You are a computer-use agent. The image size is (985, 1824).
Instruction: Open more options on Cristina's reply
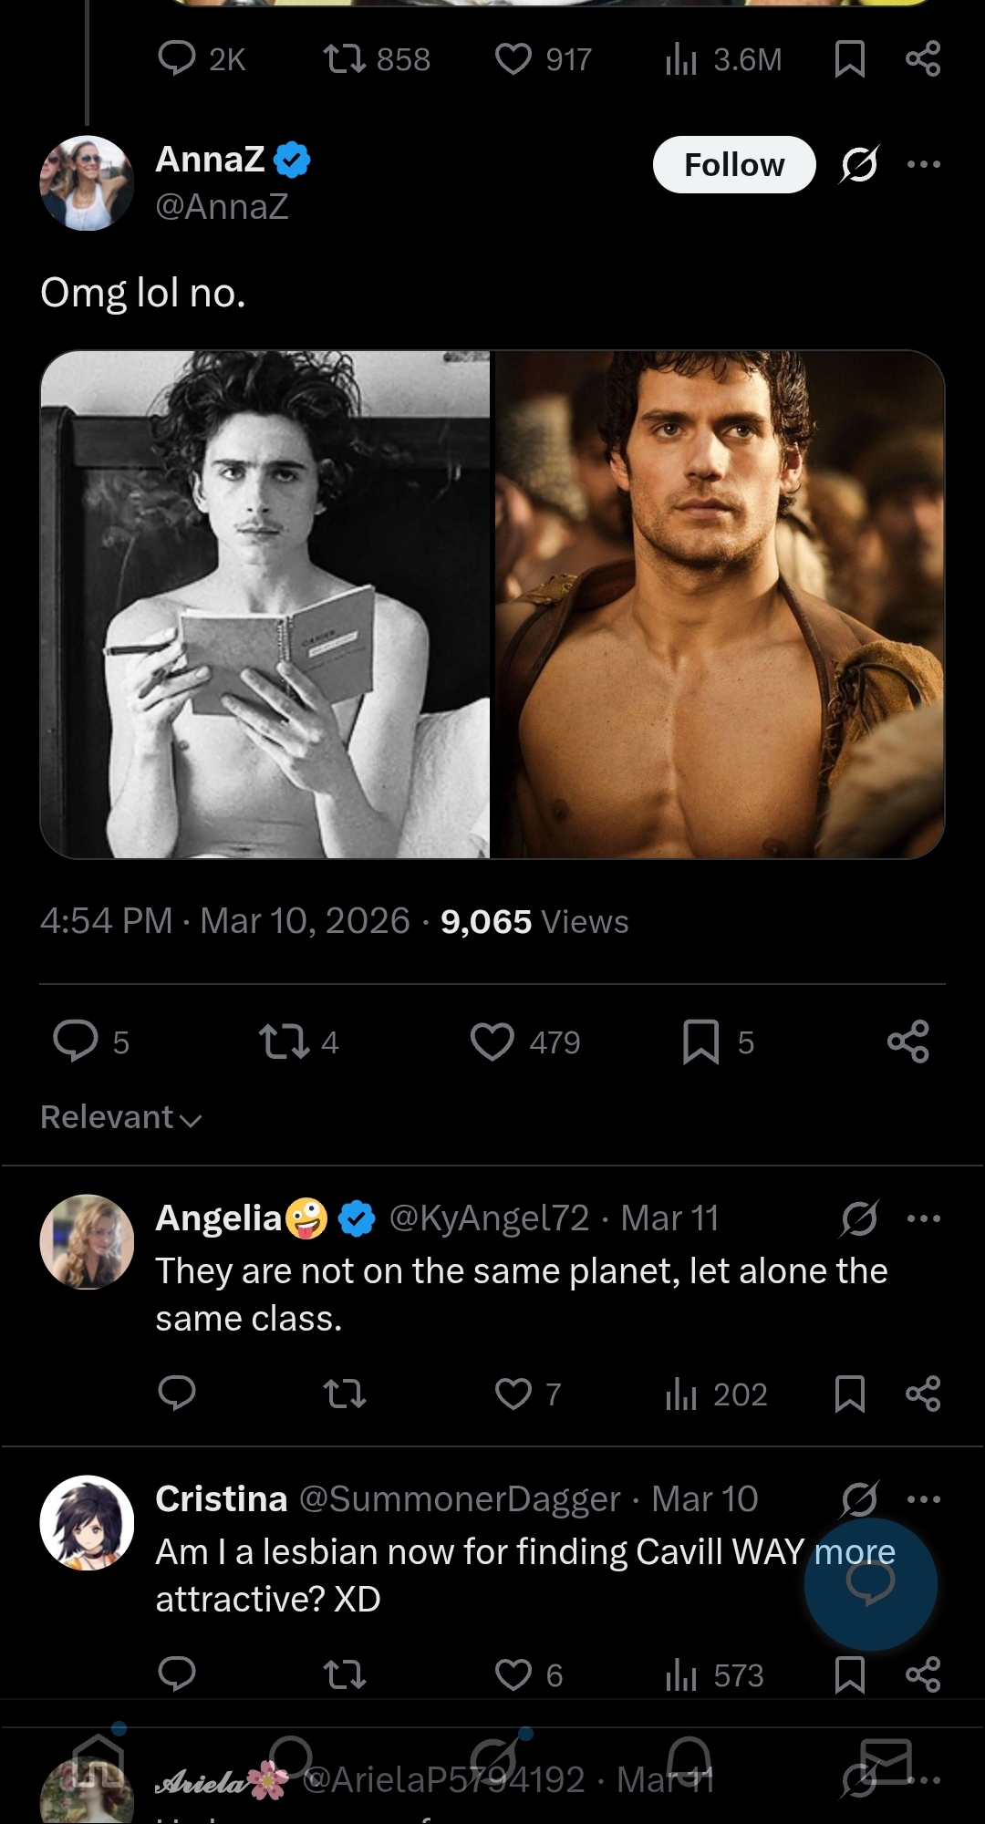pos(924,1498)
